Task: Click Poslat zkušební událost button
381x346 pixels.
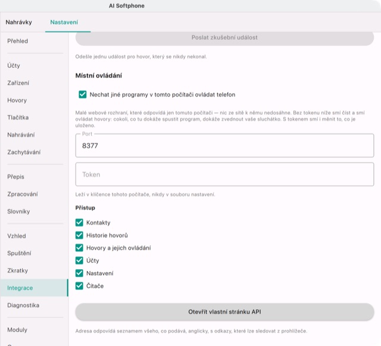Action: (224, 38)
